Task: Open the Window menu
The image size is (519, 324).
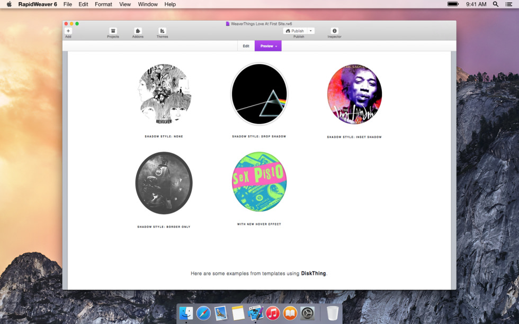Action: coord(148,4)
